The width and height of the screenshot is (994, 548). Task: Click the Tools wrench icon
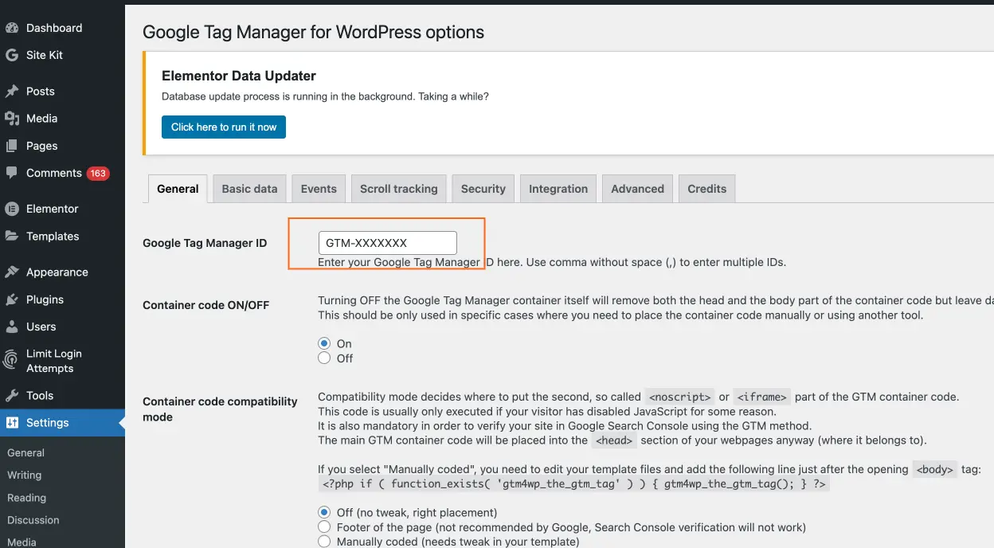click(12, 395)
